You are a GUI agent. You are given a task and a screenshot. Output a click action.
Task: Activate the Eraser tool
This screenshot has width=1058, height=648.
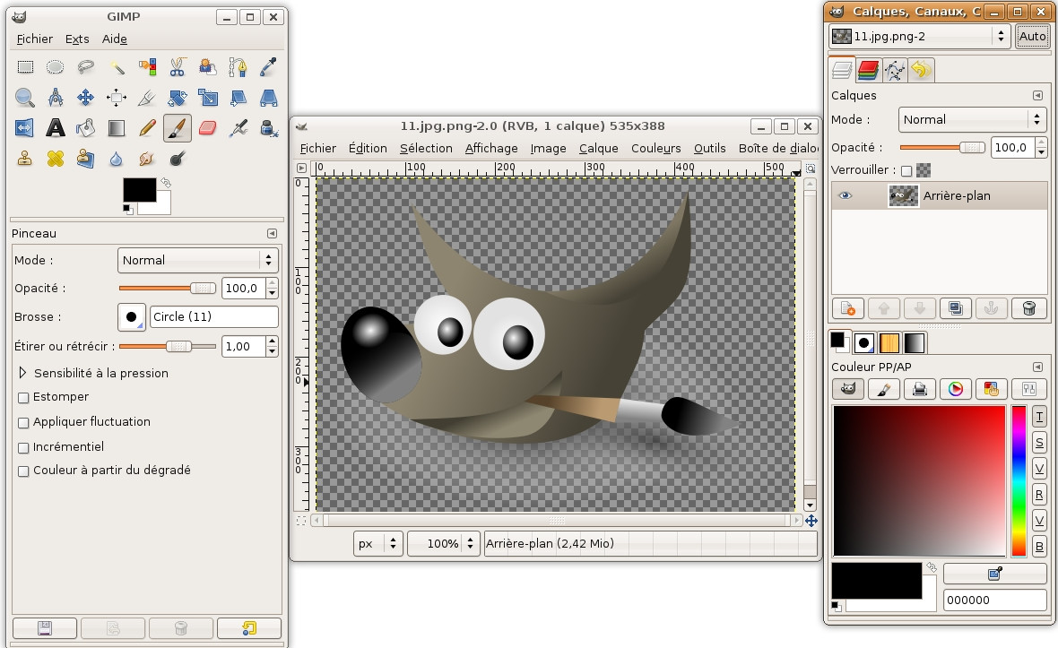point(207,127)
